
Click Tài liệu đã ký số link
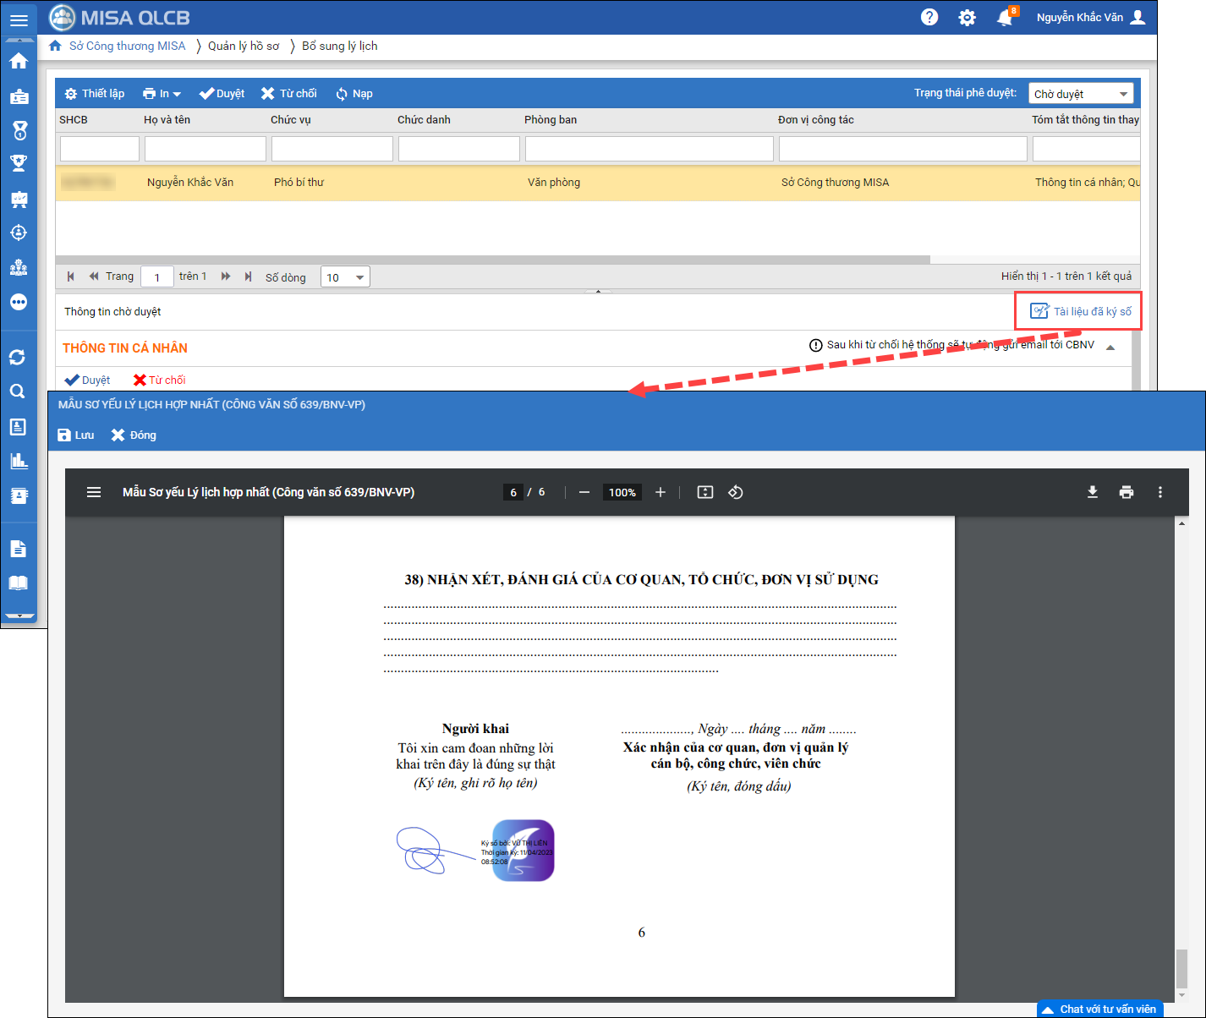(1081, 311)
